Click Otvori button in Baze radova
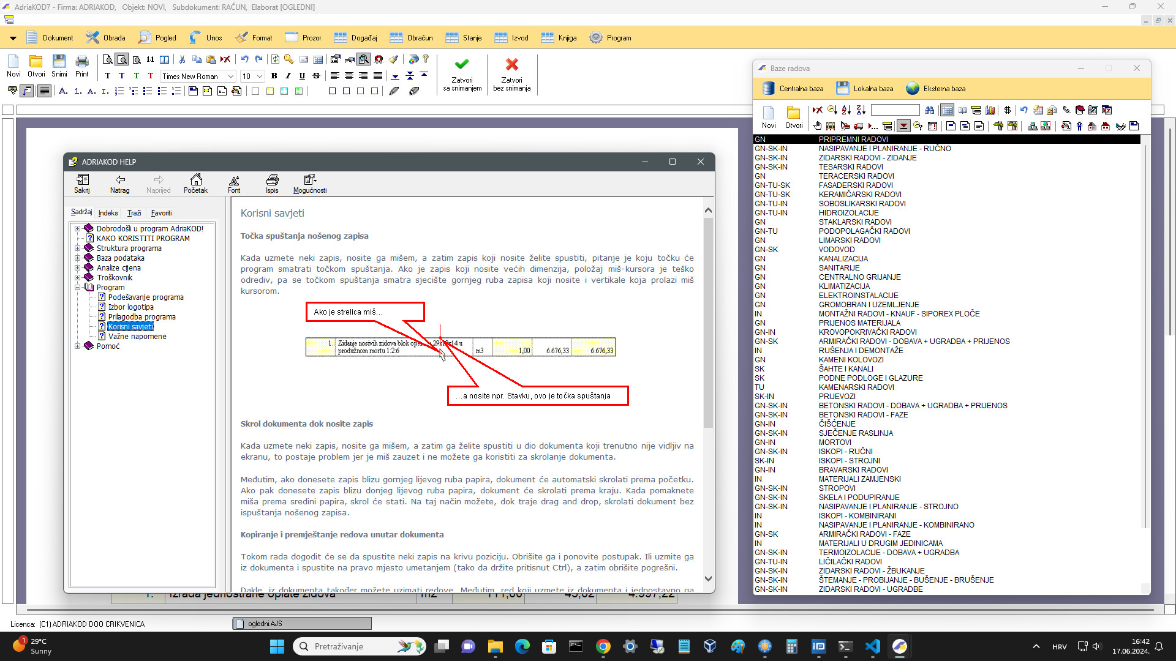The height and width of the screenshot is (661, 1176). point(794,118)
